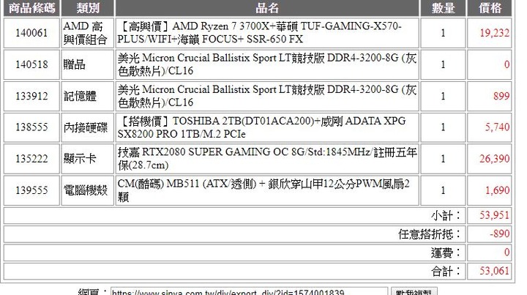This screenshot has width=527, height=295.
Task: Click the Crucial Ballistix name in the 贈品 row
Action: [267, 64]
